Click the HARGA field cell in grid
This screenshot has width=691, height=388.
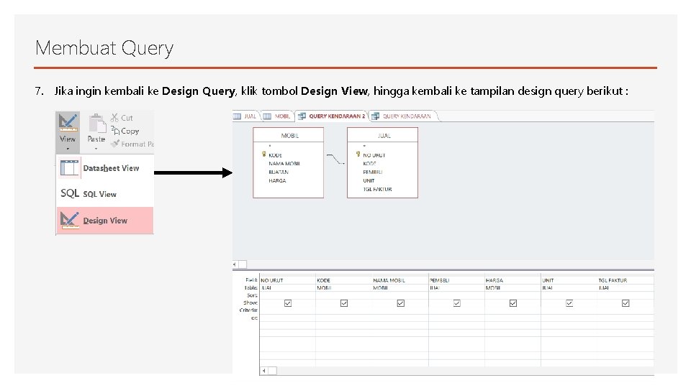513,280
